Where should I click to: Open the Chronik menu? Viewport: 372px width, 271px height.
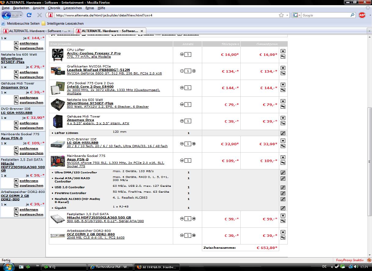tap(54, 8)
